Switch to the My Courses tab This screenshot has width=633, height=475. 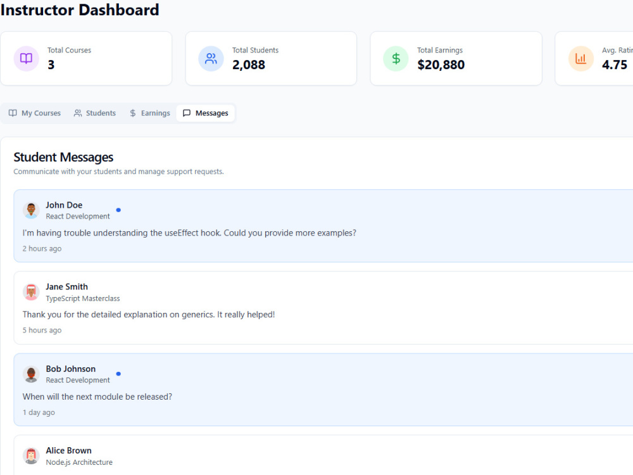[x=35, y=113]
